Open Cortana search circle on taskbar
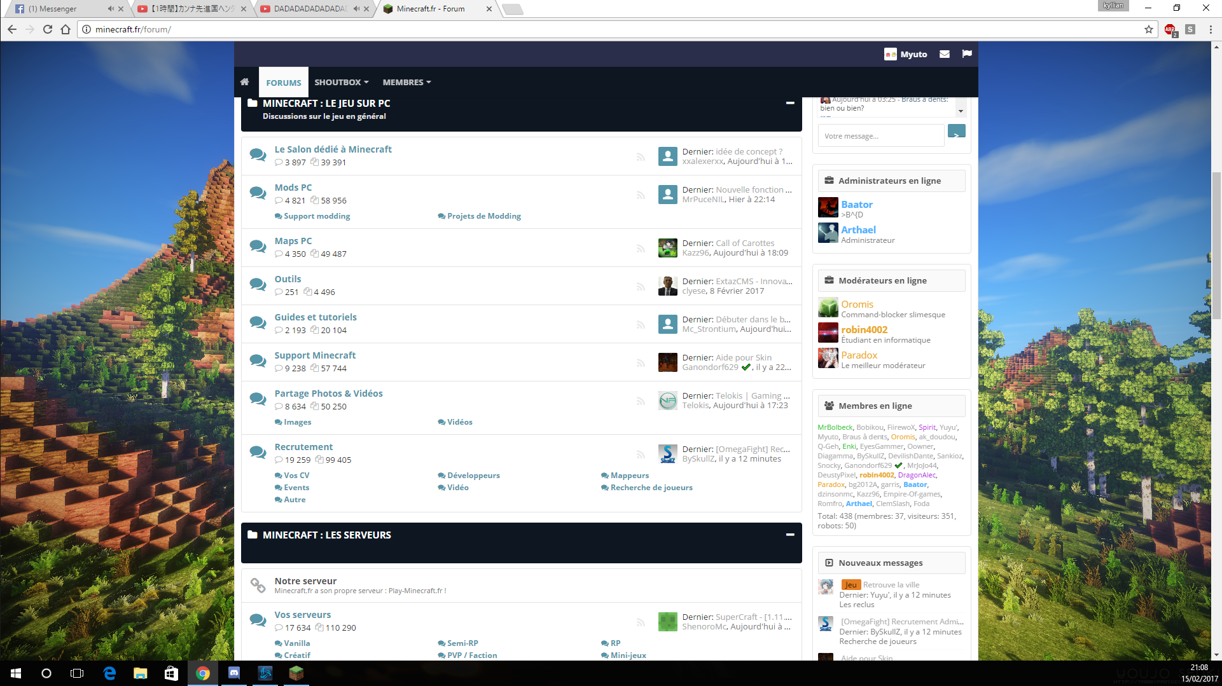Screen dimensions: 1222x686 coord(46,673)
